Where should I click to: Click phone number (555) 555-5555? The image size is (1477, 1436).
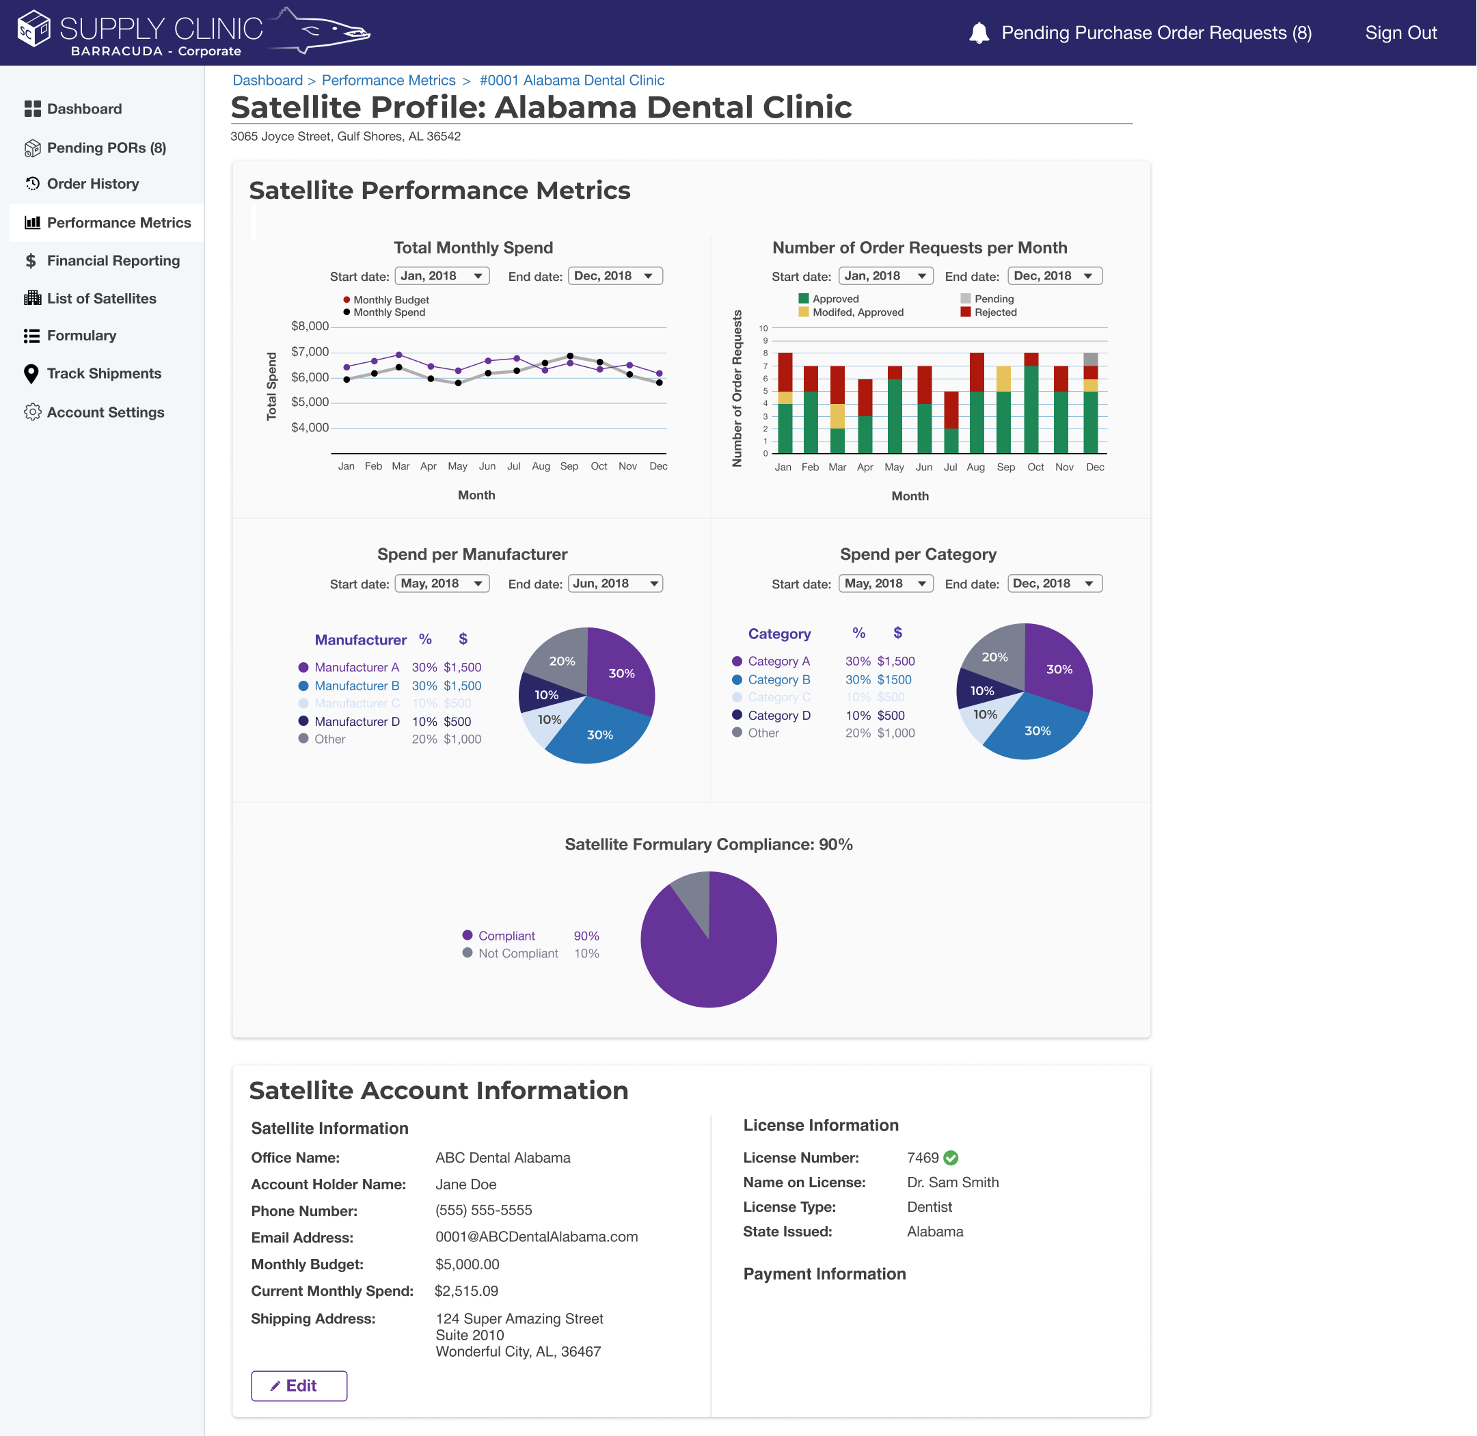(483, 1210)
